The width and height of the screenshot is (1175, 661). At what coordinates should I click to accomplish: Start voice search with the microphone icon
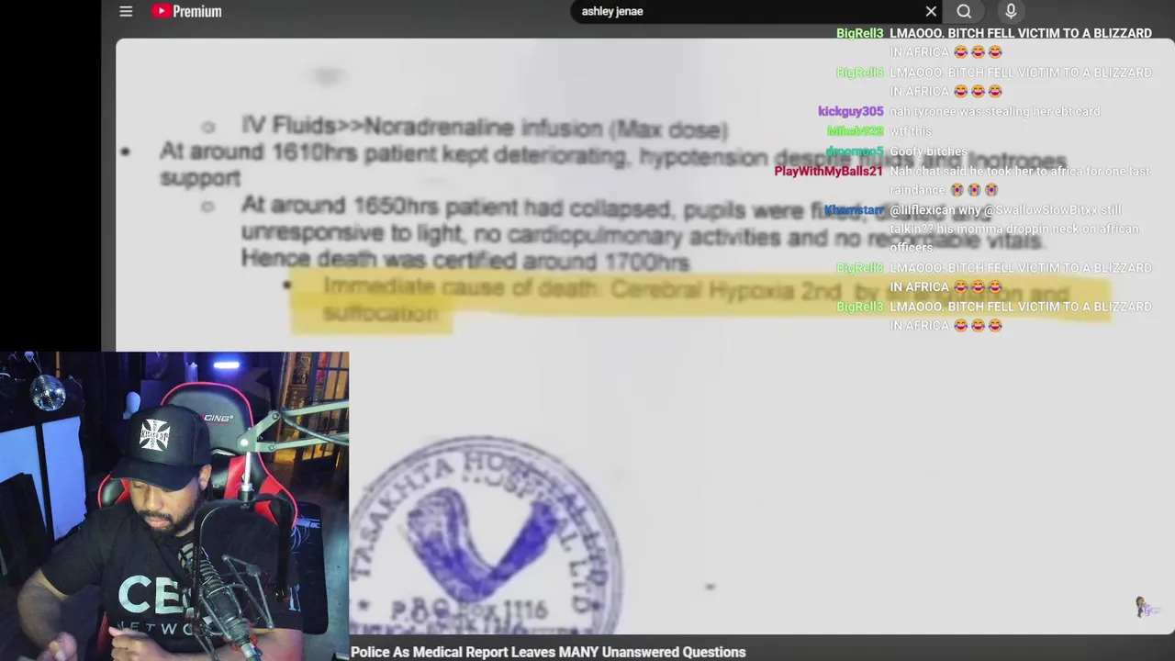tap(1011, 11)
